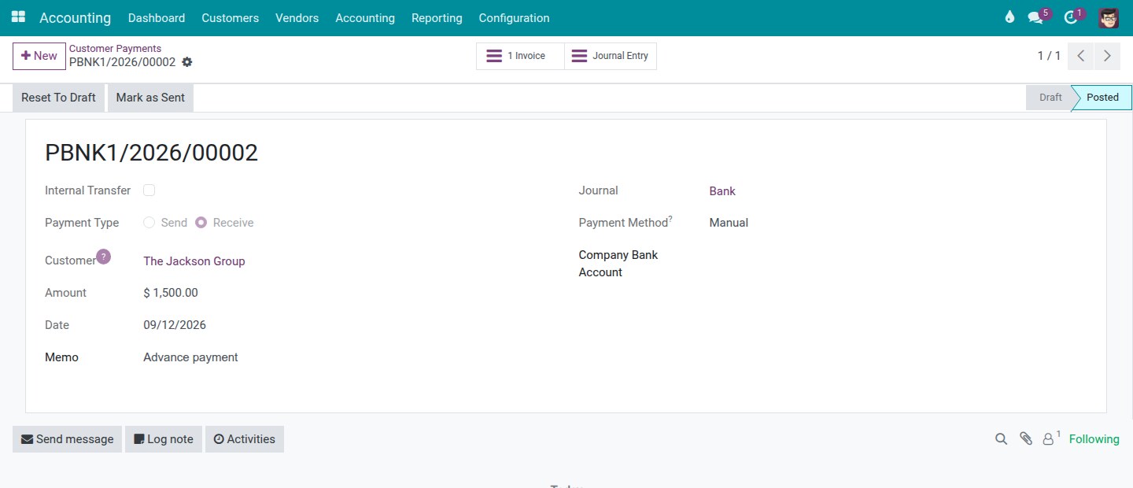Click the Draft status stage
This screenshot has height=488, width=1133.
coord(1050,98)
